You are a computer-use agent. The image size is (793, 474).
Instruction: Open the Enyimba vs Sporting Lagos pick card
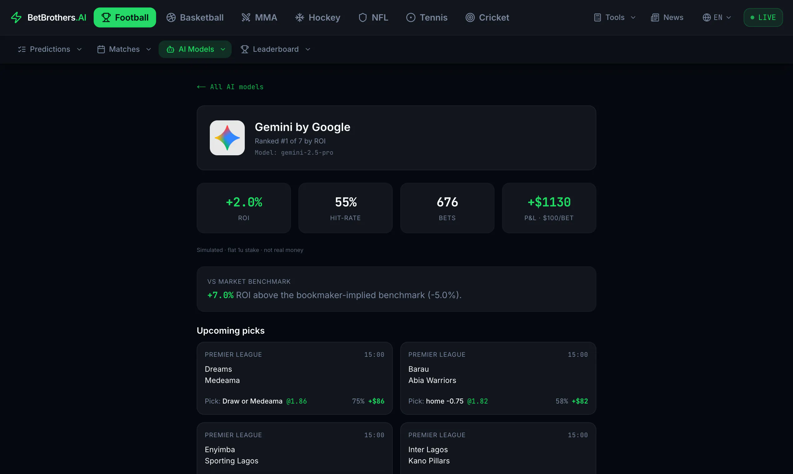294,448
